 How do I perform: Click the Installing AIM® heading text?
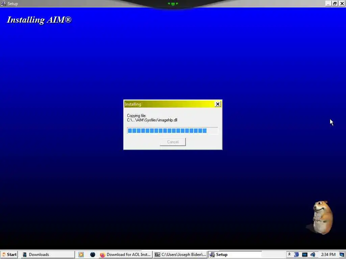click(x=39, y=20)
